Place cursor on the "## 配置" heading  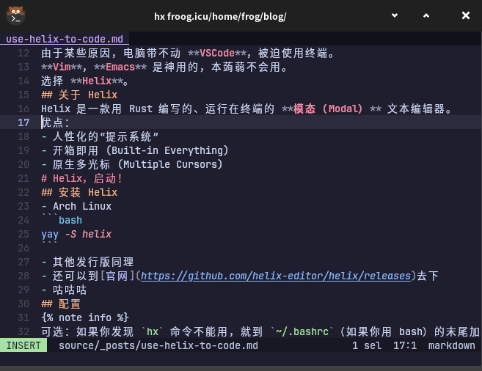pyautogui.click(x=61, y=304)
